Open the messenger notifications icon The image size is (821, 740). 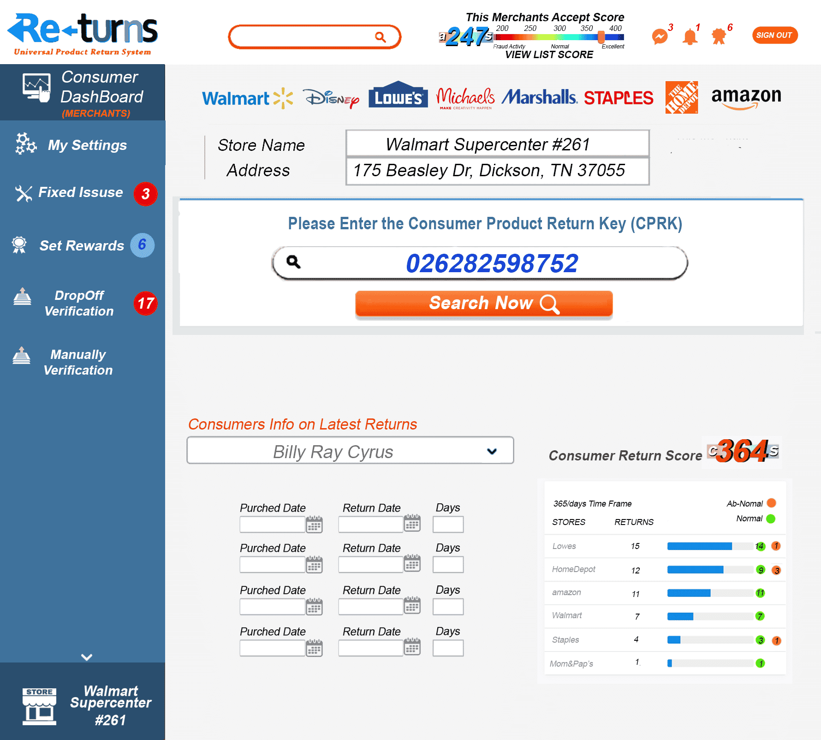point(660,36)
